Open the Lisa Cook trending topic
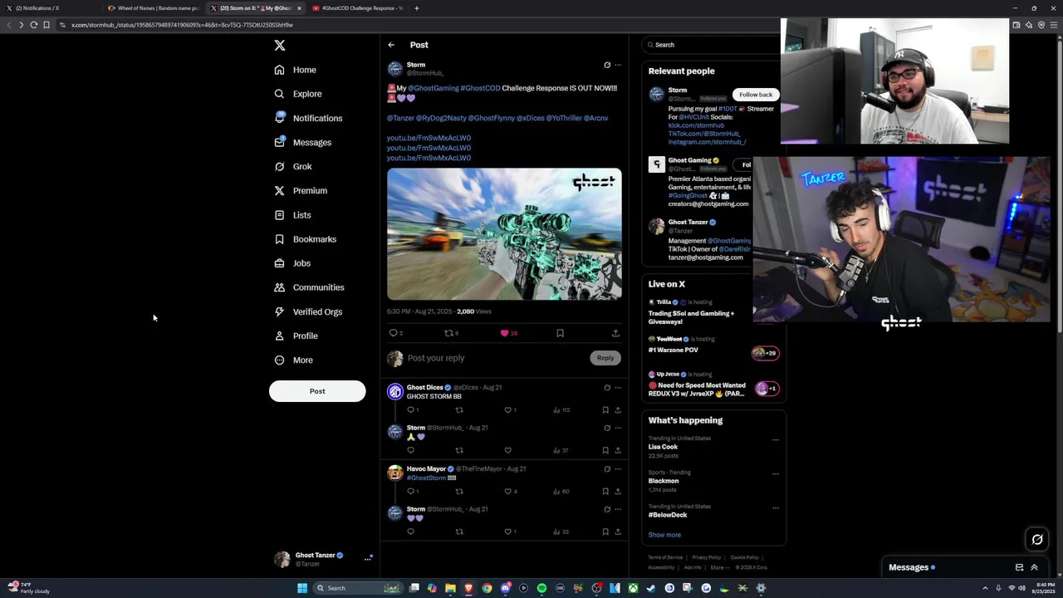The image size is (1063, 598). (x=663, y=447)
